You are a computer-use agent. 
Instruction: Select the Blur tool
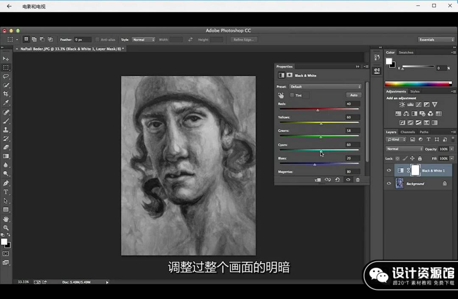pos(6,165)
